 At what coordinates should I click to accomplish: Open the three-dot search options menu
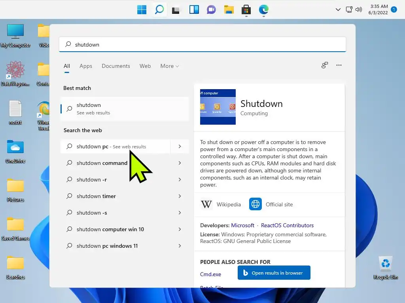339,65
